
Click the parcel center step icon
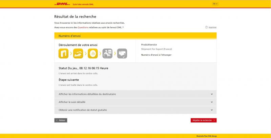coord(93,53)
